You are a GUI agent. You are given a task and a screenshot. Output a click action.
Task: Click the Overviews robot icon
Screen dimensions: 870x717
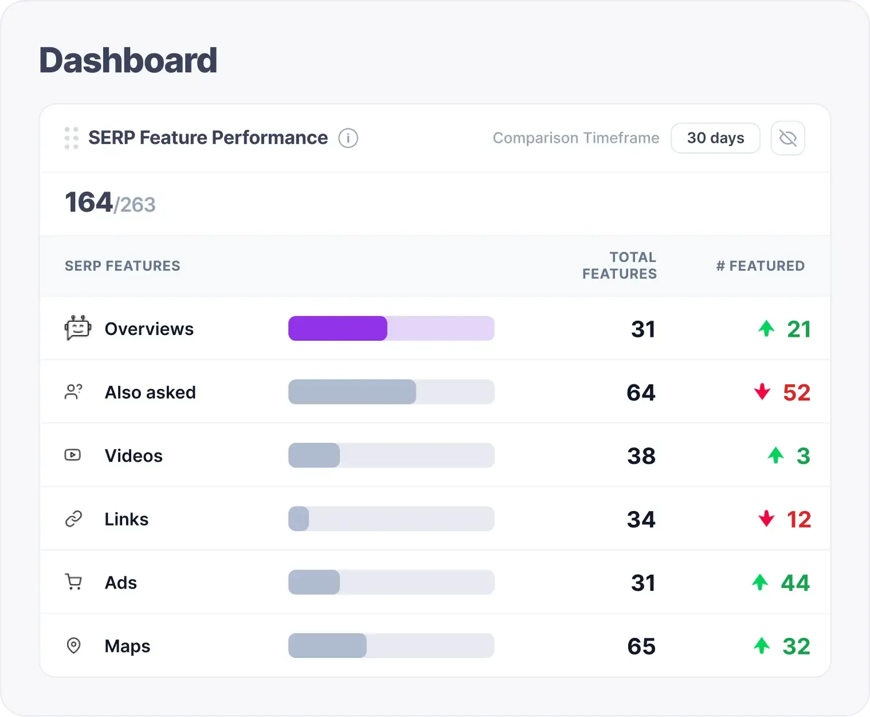pyautogui.click(x=77, y=328)
